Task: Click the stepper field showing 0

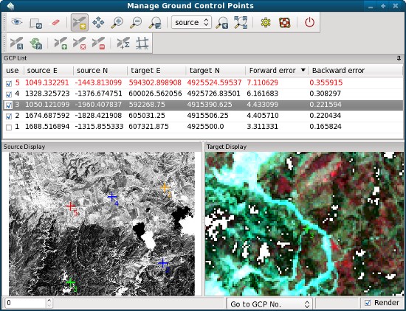Action: point(25,303)
